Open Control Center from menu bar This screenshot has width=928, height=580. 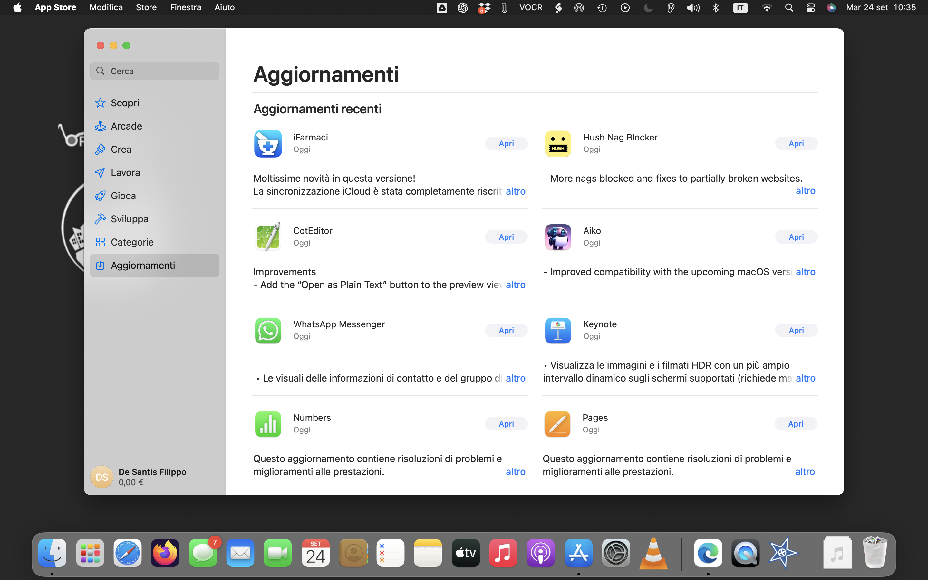point(811,8)
